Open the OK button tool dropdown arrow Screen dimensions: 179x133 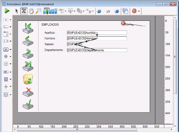[x=11, y=50]
